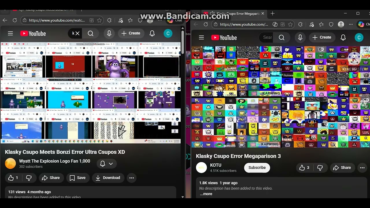Viewport: 370px width, 208px height.
Task: Open Wyatt The Explosion Logo Fan 1,000 channel
Action: (55, 161)
